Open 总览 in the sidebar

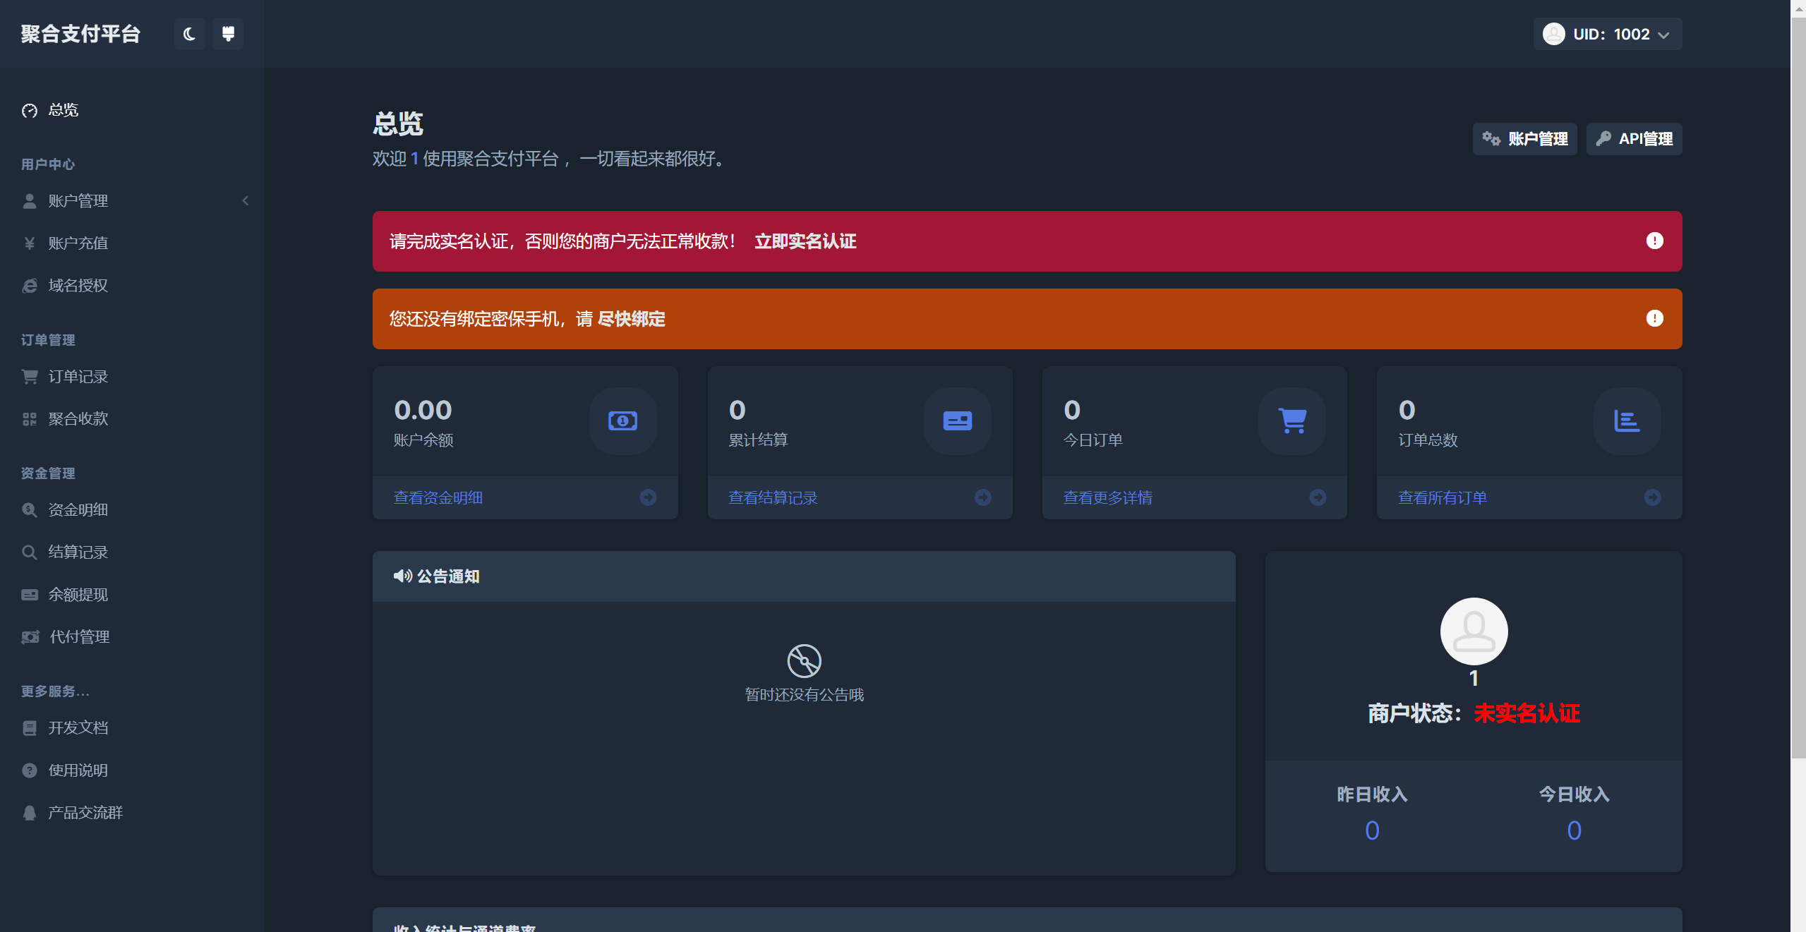coord(63,110)
